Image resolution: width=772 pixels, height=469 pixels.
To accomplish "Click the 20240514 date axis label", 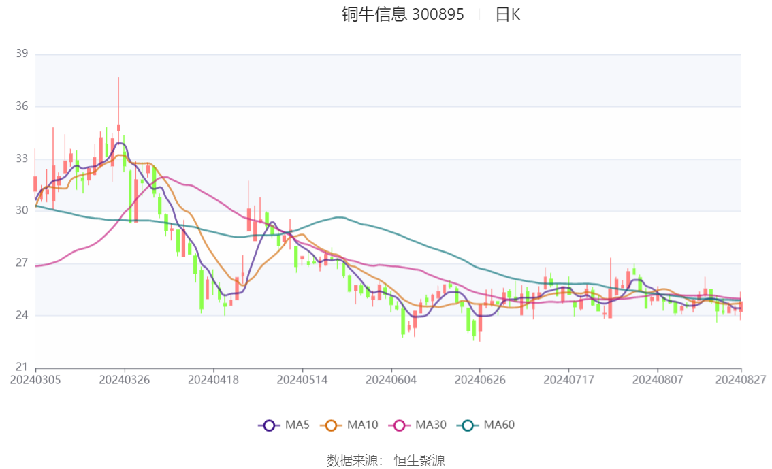I will pyautogui.click(x=302, y=380).
